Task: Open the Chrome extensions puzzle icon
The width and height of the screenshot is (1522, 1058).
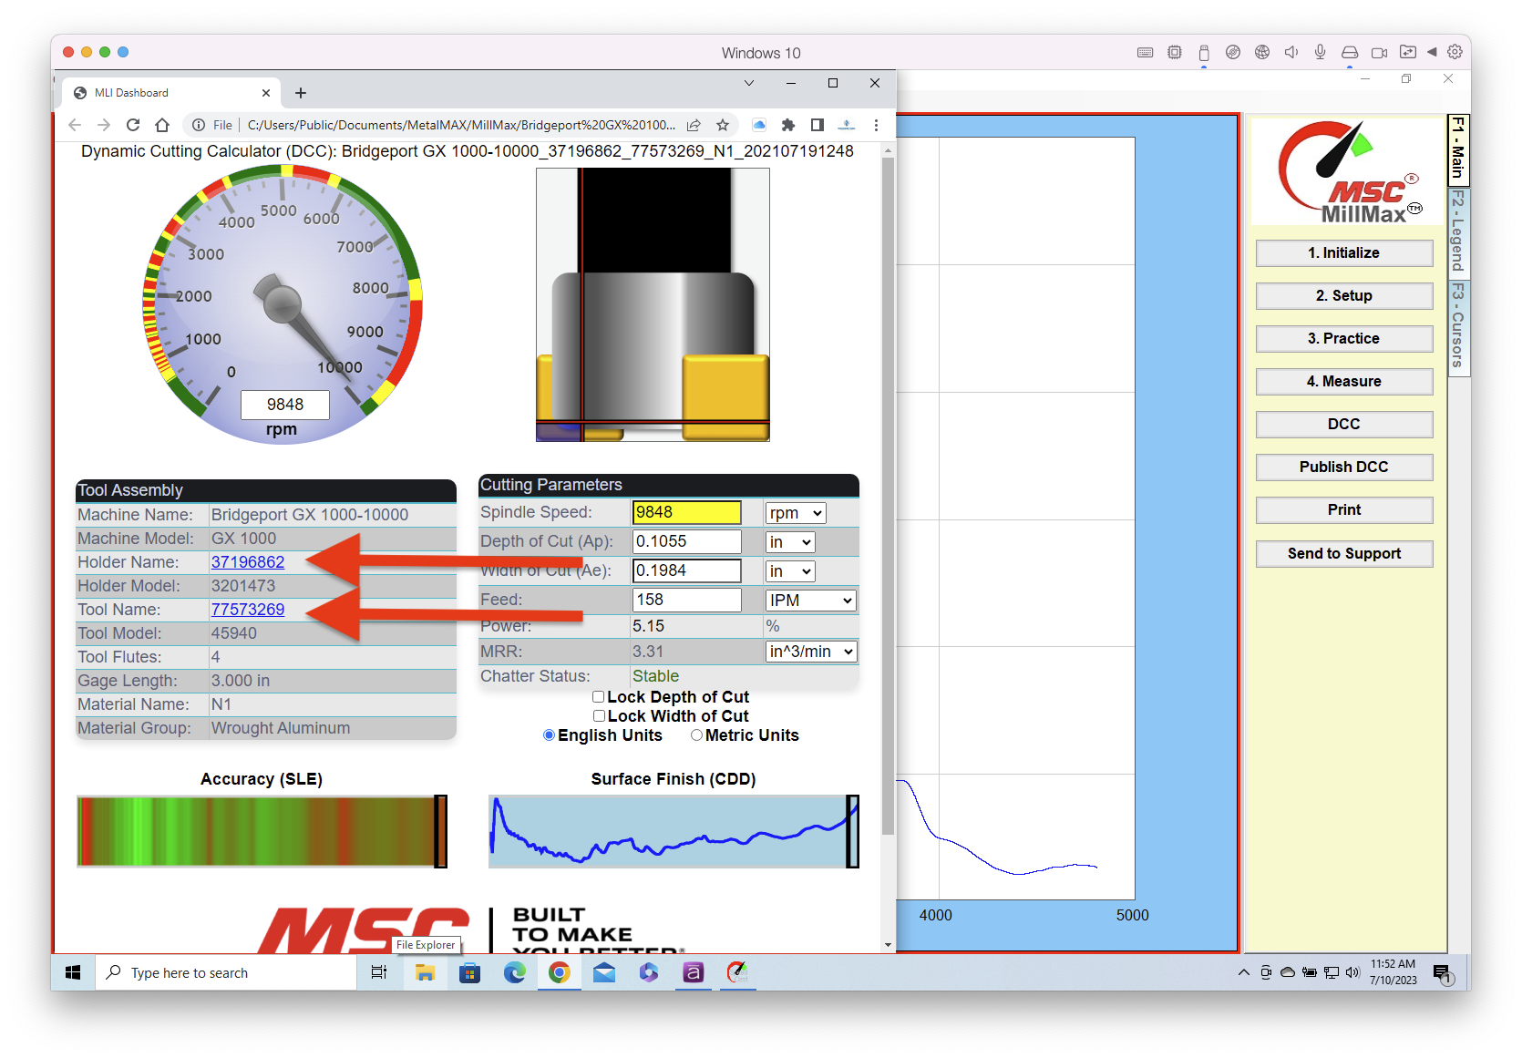Action: pos(788,125)
